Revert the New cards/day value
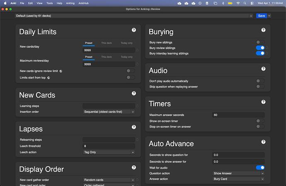The width and height of the screenshot is (286, 186). 137,50
